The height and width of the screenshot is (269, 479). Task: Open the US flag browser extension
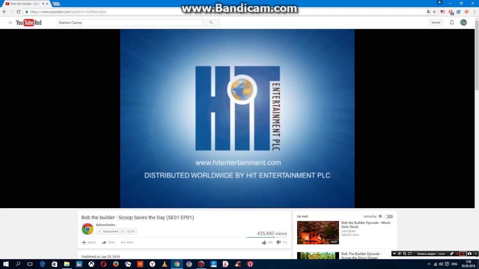tap(443, 12)
